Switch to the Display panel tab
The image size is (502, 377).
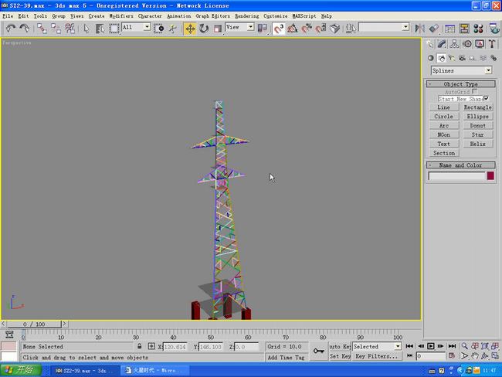coord(480,44)
